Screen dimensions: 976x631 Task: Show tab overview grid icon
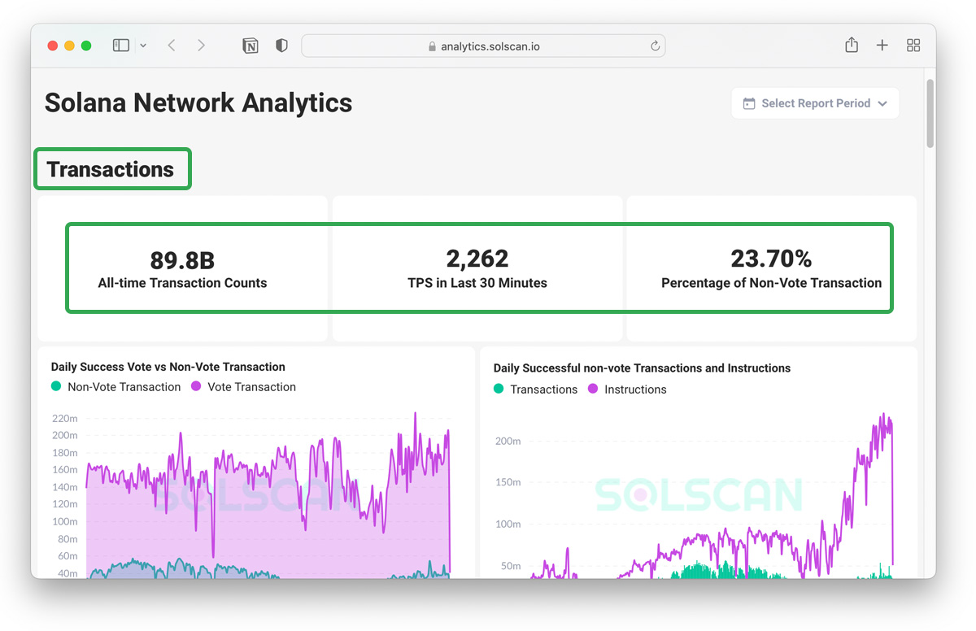pos(913,46)
